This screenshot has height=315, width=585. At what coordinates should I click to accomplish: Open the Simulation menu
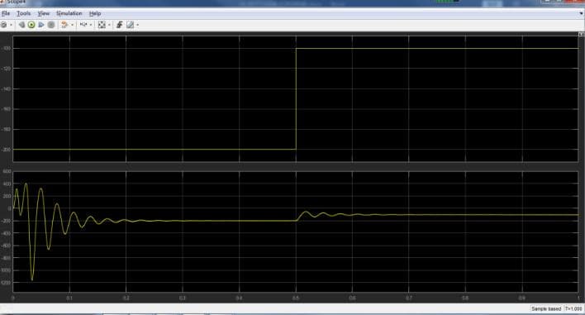tap(69, 13)
